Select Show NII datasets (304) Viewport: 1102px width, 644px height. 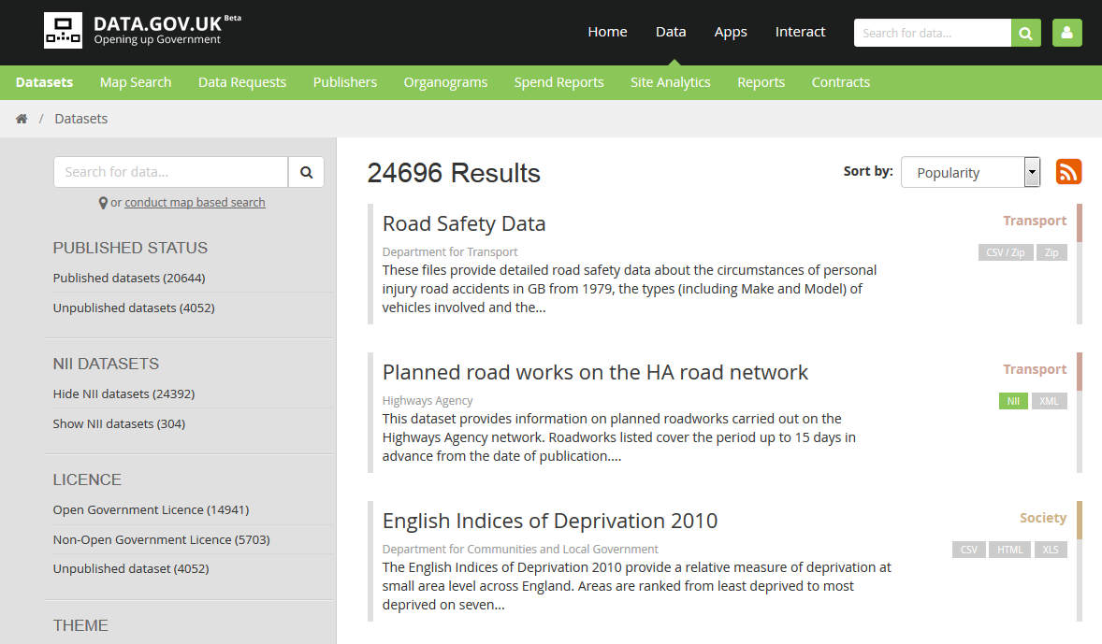pyautogui.click(x=119, y=423)
